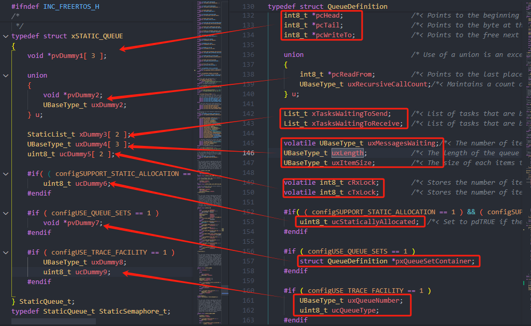This screenshot has height=326, width=531.
Task: Click pcReadFrom member in right pane
Action: (352, 75)
